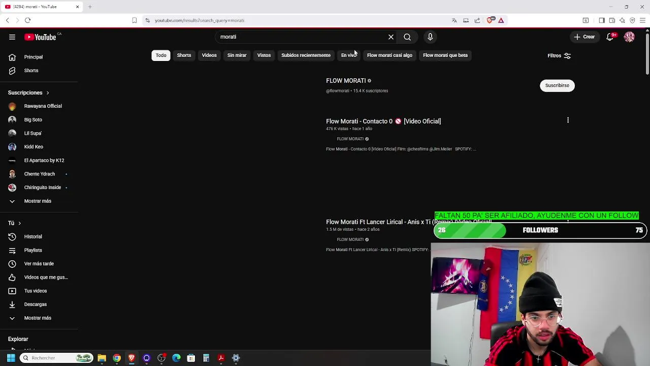
Task: Select the Vistos filter chip
Action: pos(264,55)
